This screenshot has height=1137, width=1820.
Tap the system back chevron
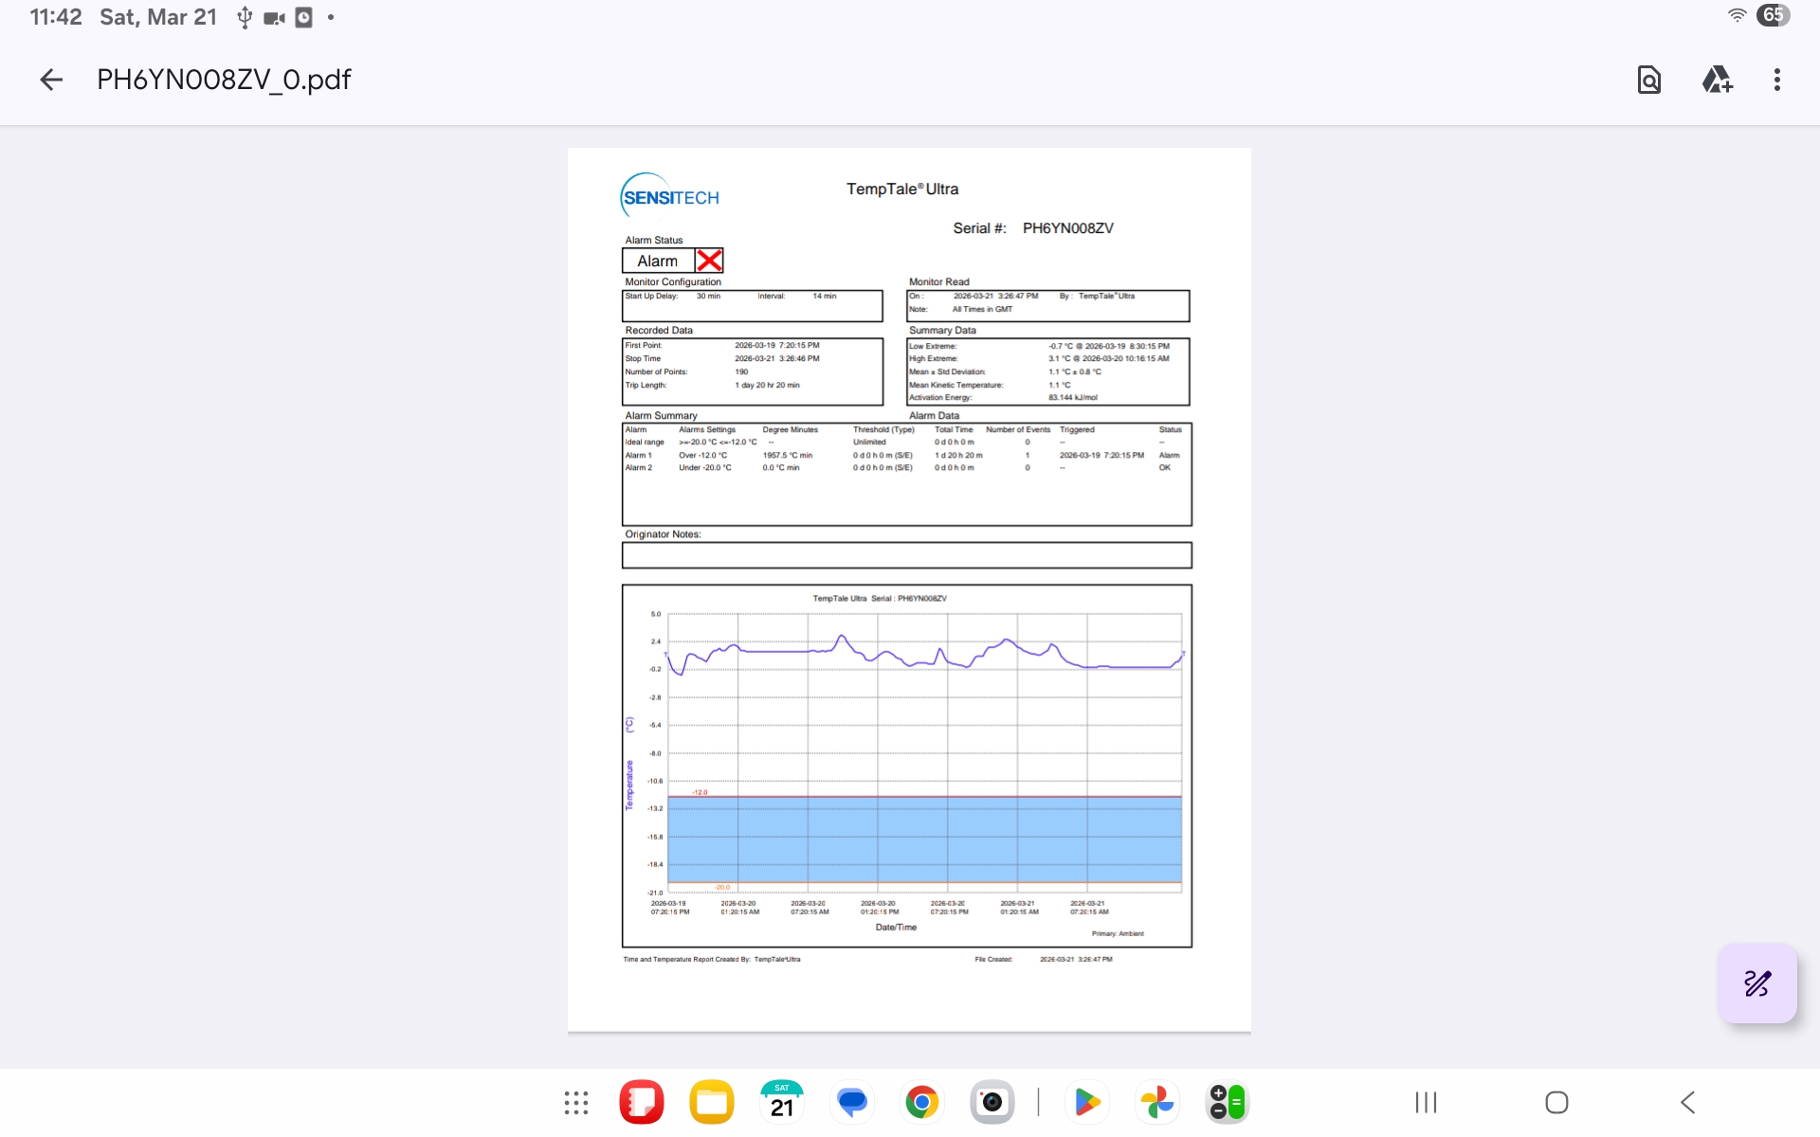[1687, 1103]
